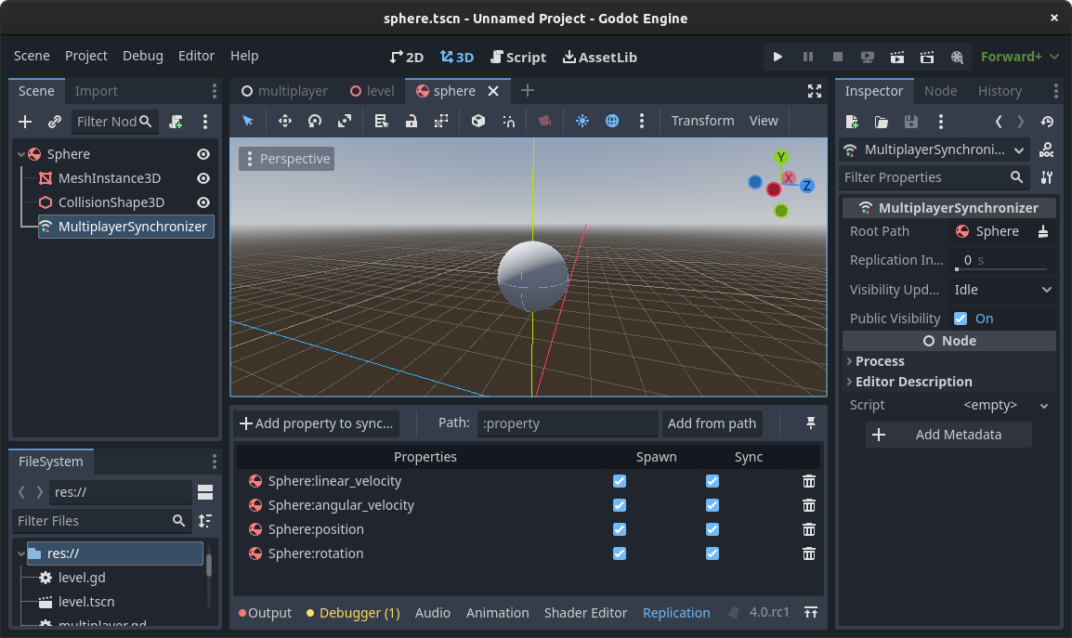Screen dimensions: 1072x638
Task: Open Visibility Update Mode Idle dropdown
Action: 1002,290
